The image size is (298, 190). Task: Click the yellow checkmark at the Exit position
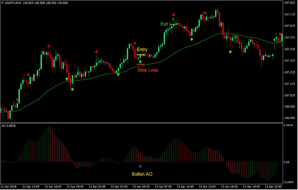pyautogui.click(x=173, y=18)
